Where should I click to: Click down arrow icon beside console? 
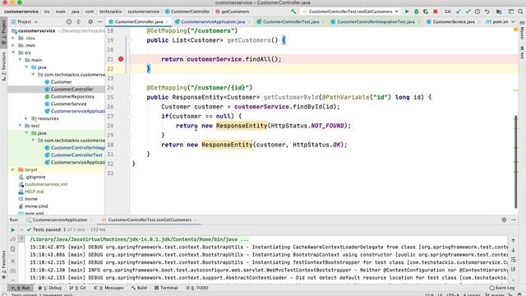click(513, 250)
